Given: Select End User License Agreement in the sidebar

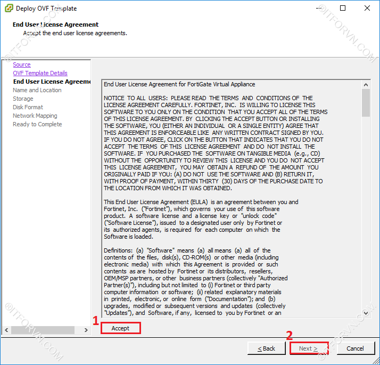Looking at the screenshot, I should point(52,82).
